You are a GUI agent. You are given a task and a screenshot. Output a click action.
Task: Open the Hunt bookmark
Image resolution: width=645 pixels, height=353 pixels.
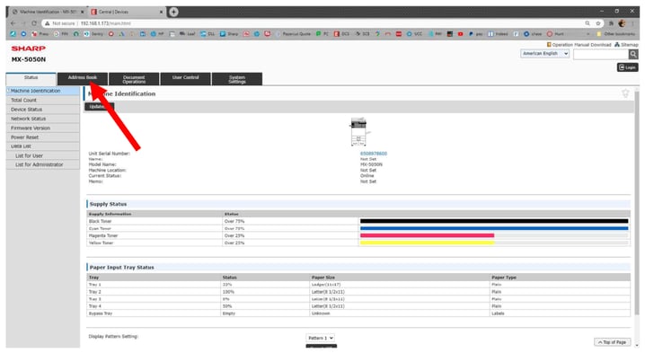point(555,34)
